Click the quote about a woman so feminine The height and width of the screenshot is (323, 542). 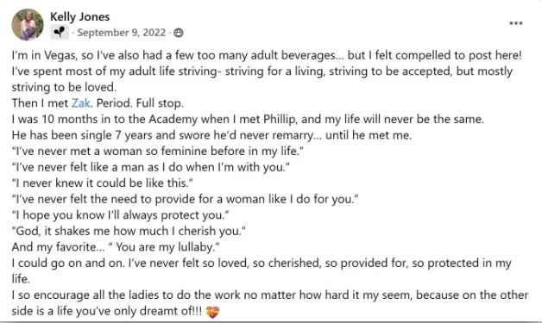[158, 151]
